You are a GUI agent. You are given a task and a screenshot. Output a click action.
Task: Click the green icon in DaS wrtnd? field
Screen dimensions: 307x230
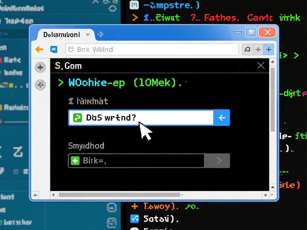(x=77, y=117)
